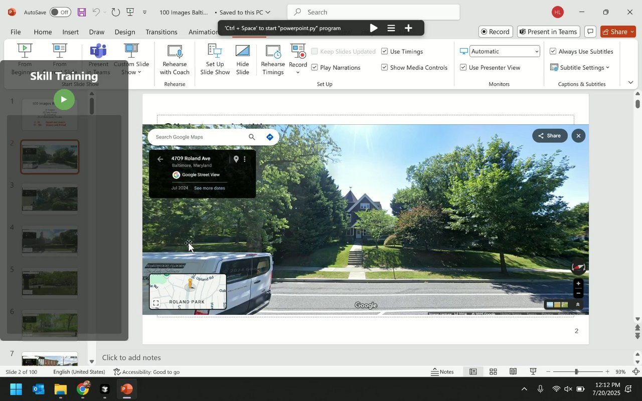The width and height of the screenshot is (642, 401).
Task: Click the plus icon on program bar
Action: pyautogui.click(x=408, y=28)
